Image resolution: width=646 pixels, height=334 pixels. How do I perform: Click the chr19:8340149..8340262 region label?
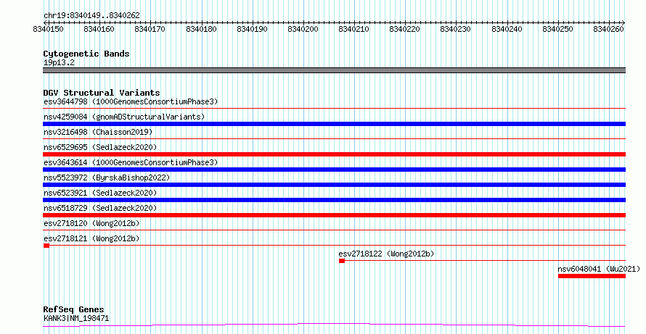click(91, 16)
